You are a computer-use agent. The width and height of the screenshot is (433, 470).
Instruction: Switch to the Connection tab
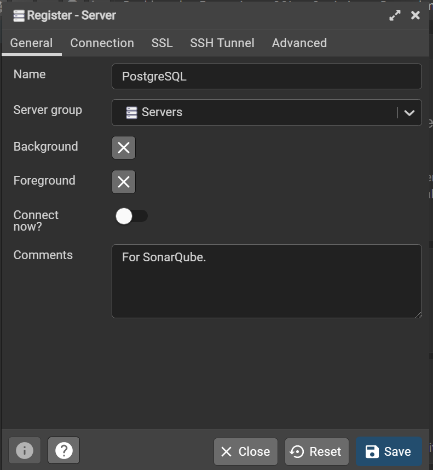coord(102,43)
